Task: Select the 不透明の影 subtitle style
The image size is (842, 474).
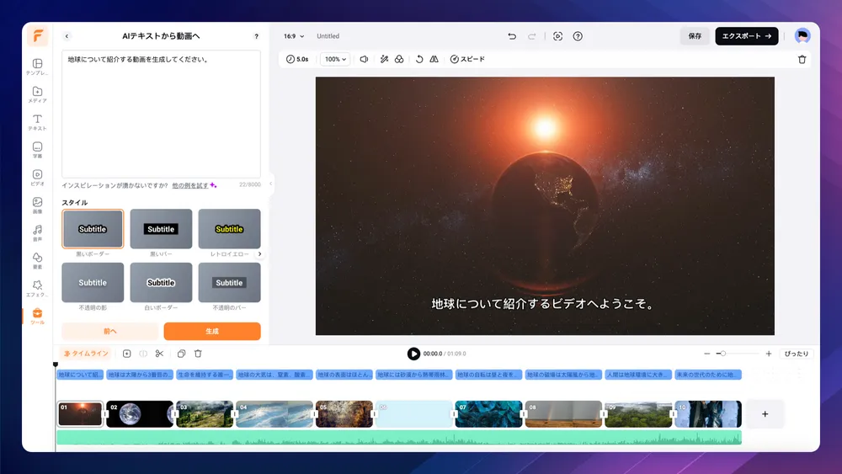Action: 93,283
